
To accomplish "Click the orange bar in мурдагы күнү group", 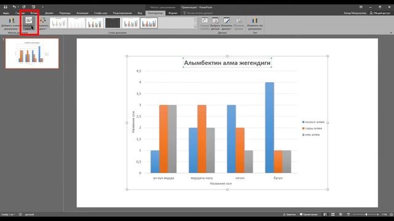I will tap(202, 139).
